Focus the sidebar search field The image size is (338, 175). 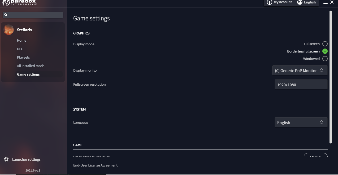tap(33, 15)
